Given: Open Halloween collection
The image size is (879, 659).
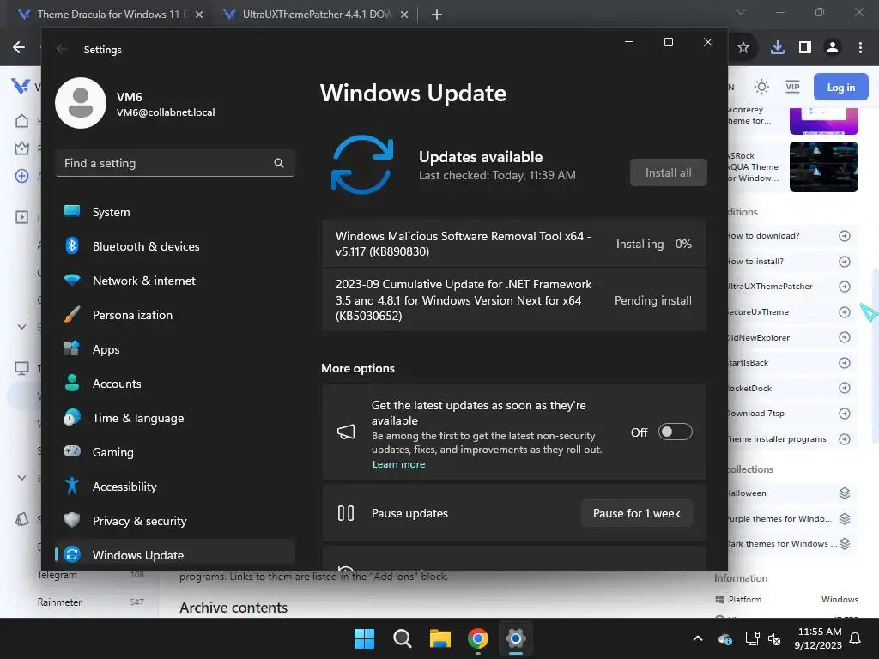Looking at the screenshot, I should pyautogui.click(x=791, y=493).
